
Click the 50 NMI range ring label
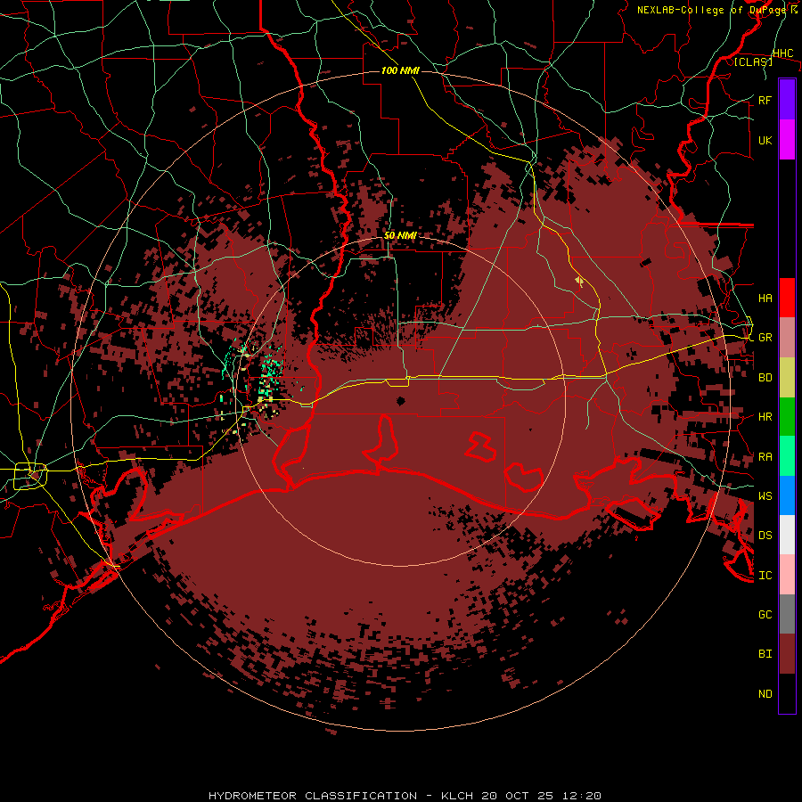(x=400, y=235)
